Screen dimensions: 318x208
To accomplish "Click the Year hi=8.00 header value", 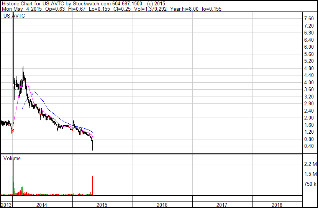I will (x=184, y=9).
